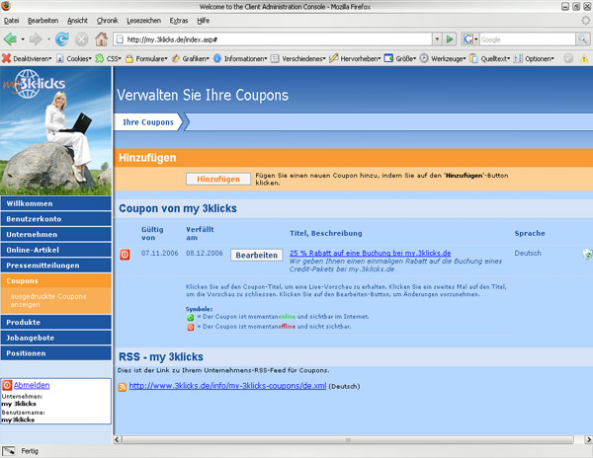Open the Chronik menu

click(x=108, y=21)
